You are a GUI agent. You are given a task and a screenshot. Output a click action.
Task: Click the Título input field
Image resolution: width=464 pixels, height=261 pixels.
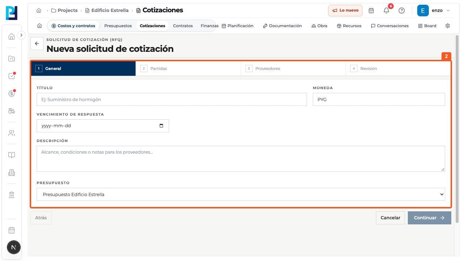click(172, 99)
